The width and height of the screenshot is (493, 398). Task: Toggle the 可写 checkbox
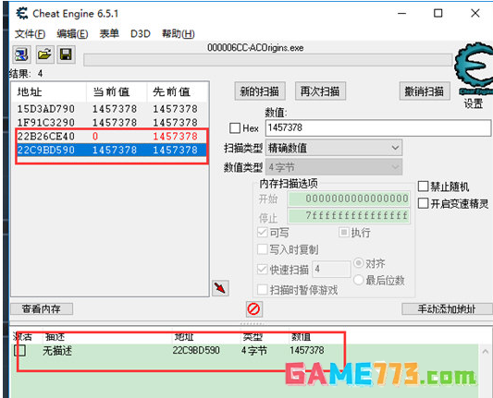point(262,233)
